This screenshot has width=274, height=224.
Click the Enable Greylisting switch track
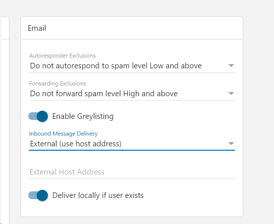tap(33, 116)
